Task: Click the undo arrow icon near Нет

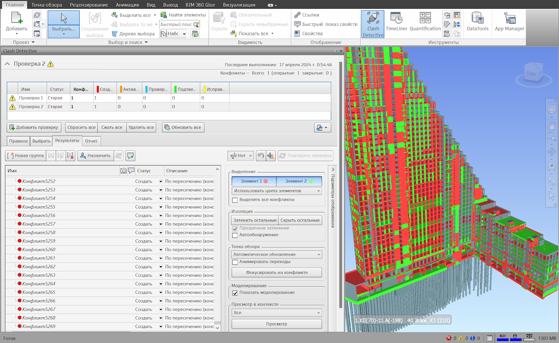Action: 261,156
